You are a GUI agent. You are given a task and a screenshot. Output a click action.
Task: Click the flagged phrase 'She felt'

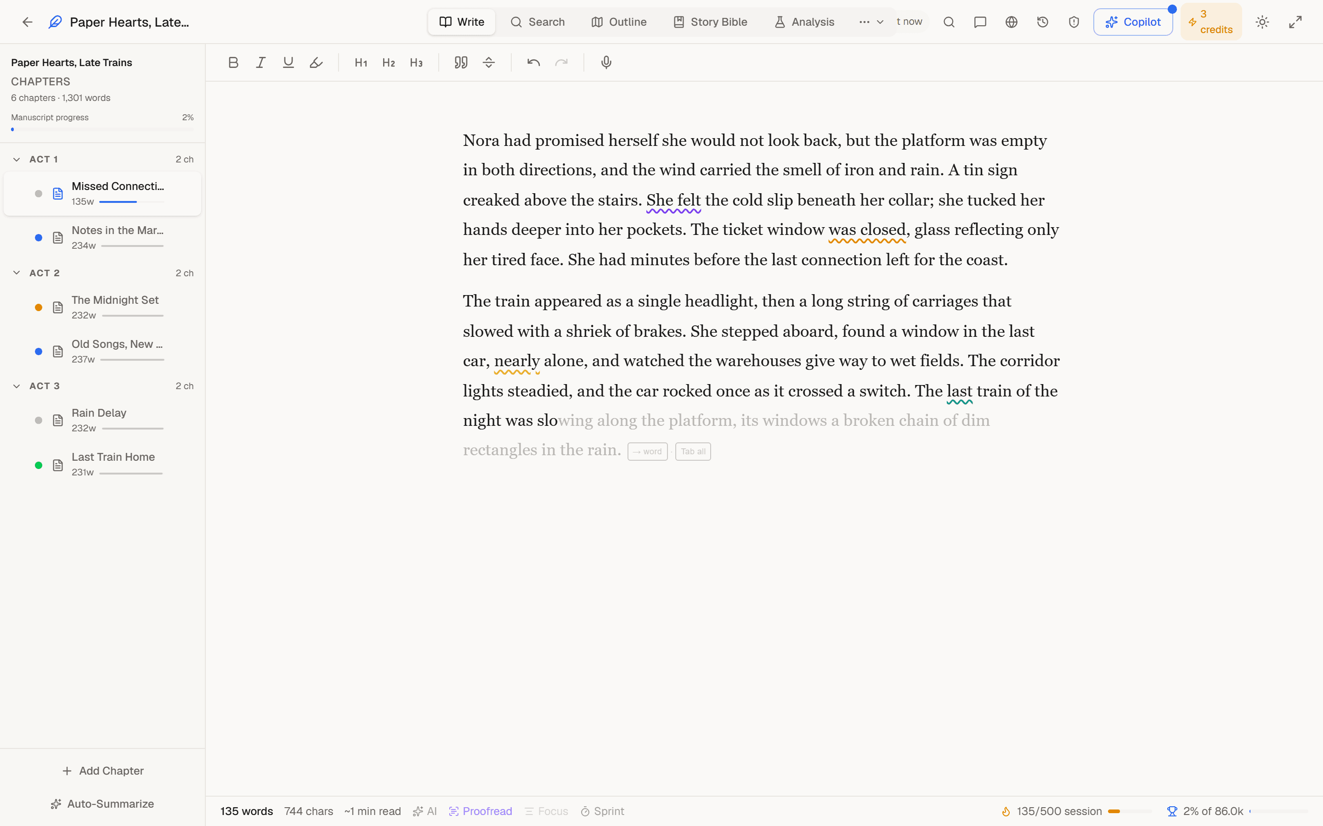click(x=673, y=200)
